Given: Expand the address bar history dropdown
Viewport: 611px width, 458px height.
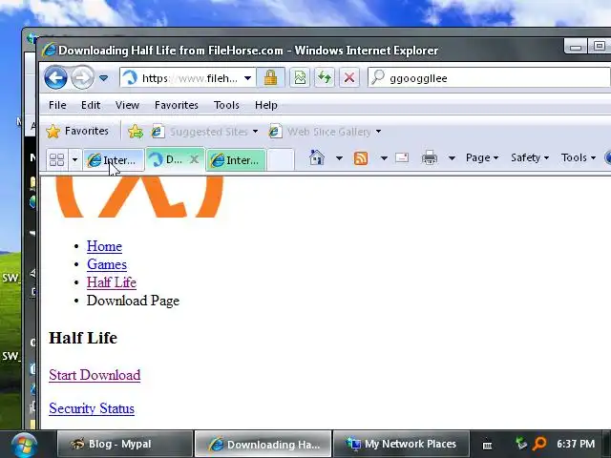Looking at the screenshot, I should pos(248,78).
